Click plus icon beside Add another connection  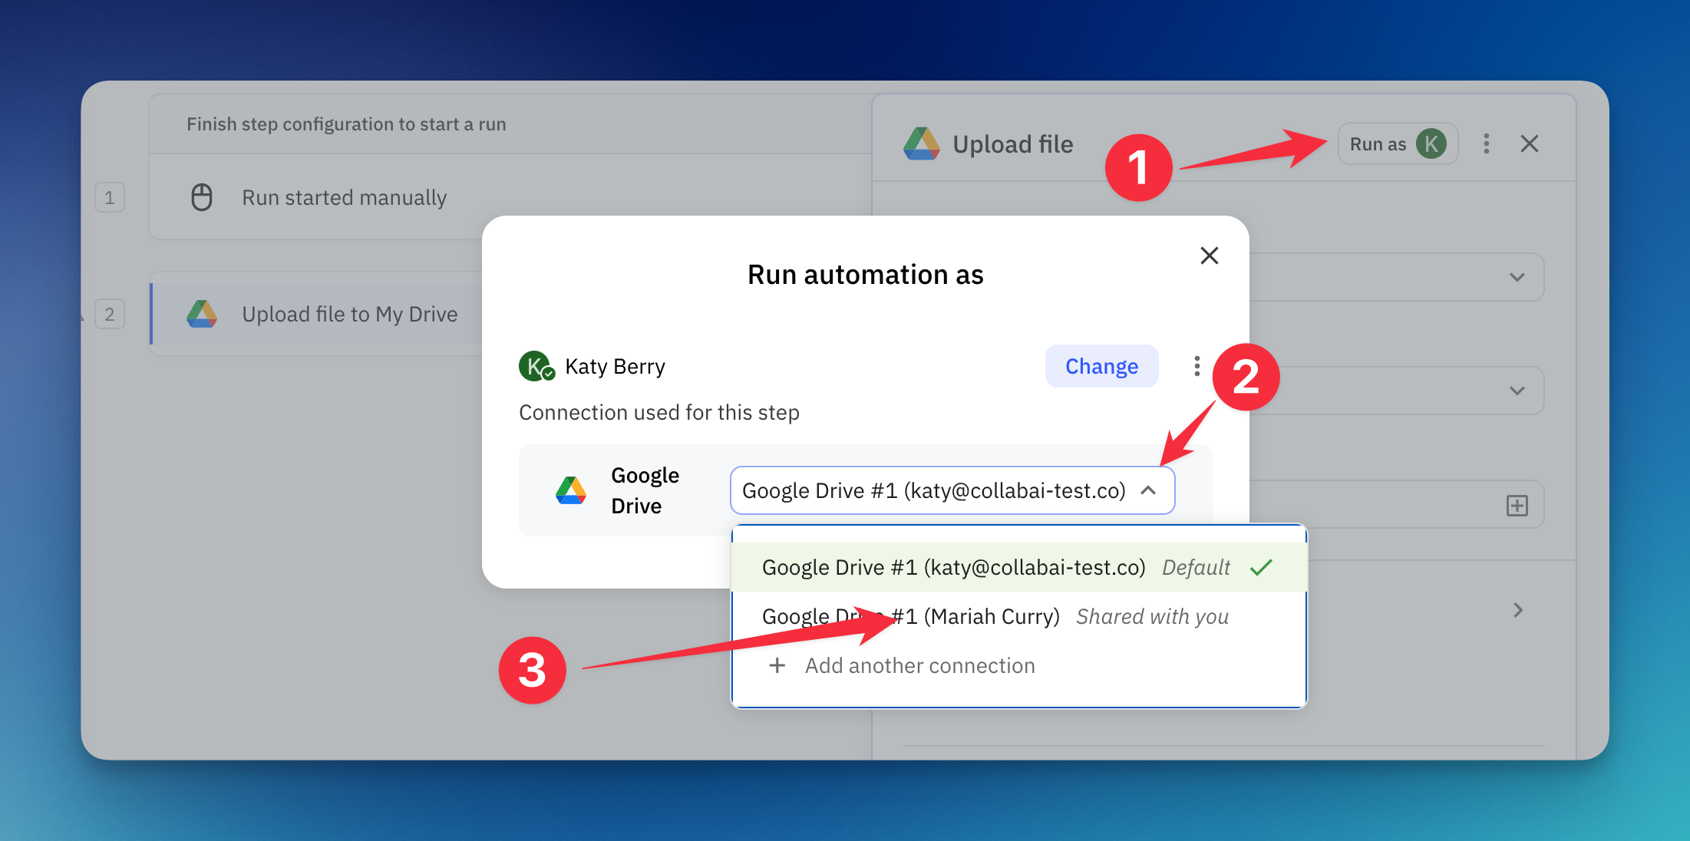777,665
